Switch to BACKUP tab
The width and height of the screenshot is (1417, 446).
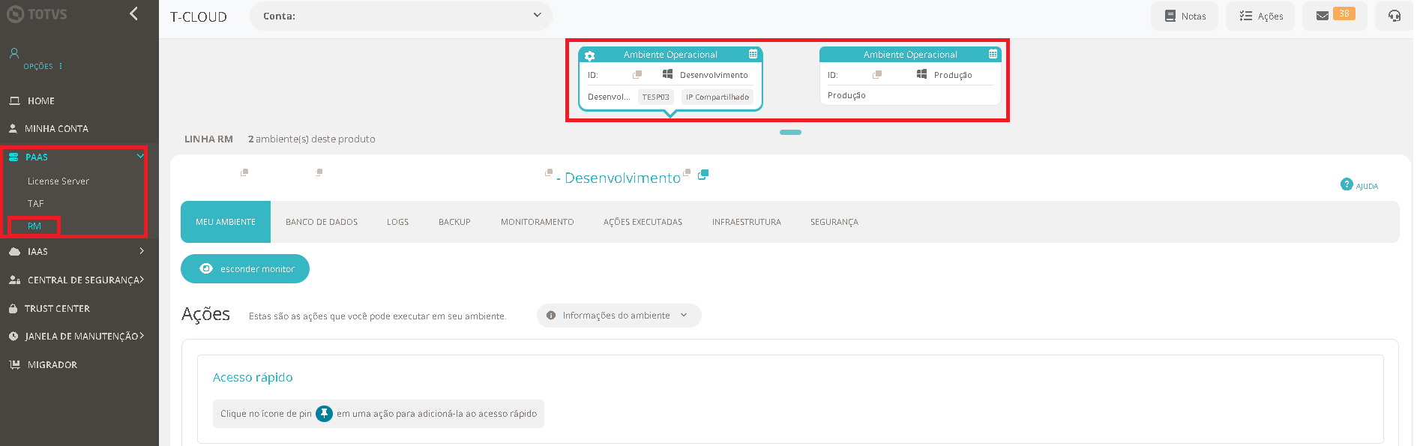(454, 222)
